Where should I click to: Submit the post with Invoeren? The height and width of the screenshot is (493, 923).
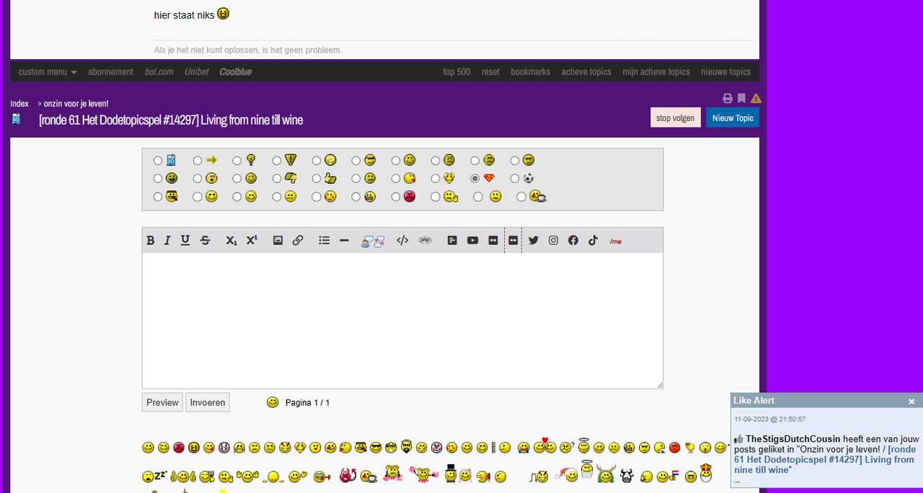pos(208,402)
